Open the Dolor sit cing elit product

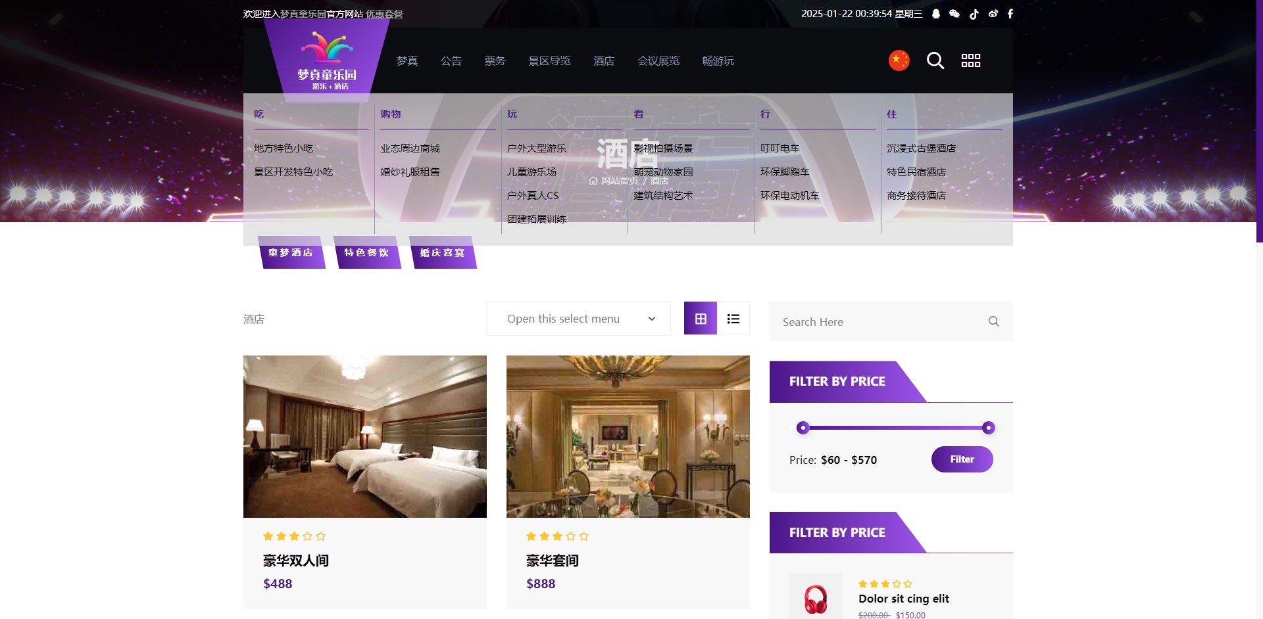click(x=904, y=599)
